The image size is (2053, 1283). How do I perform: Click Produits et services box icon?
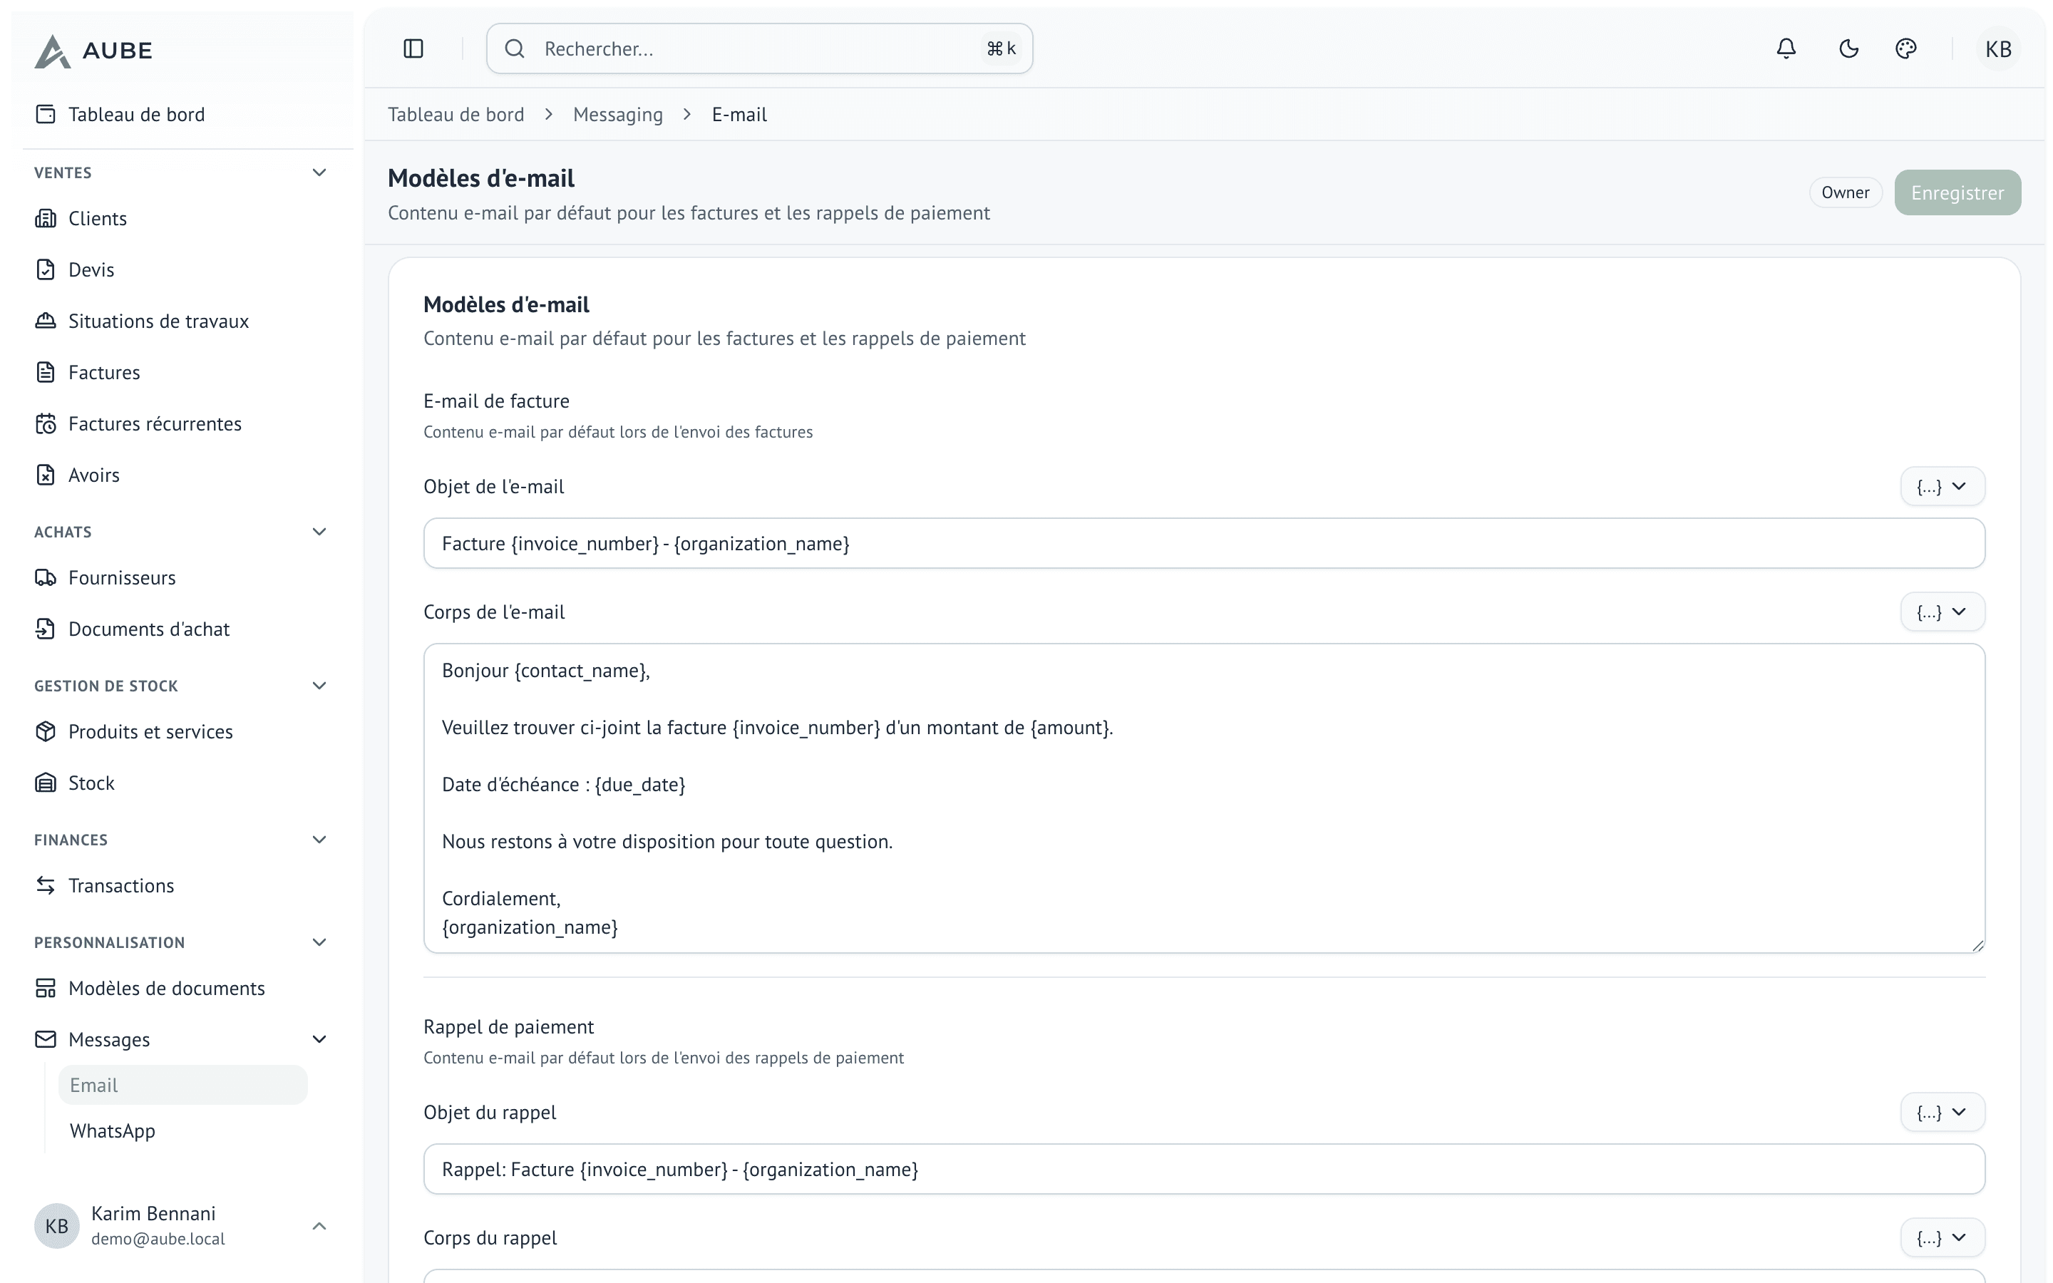pyautogui.click(x=46, y=731)
